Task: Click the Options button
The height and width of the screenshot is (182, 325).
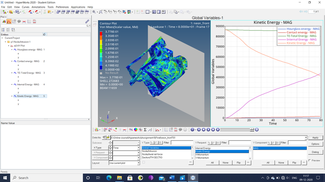Action: [315, 144]
